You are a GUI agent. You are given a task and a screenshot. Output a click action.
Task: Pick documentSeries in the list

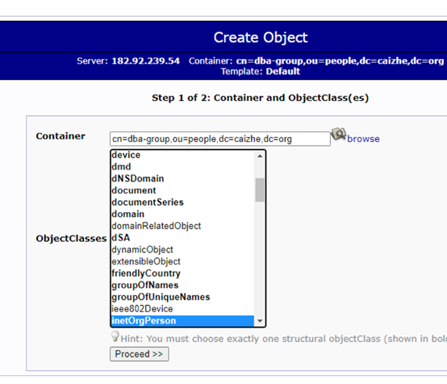pyautogui.click(x=182, y=202)
